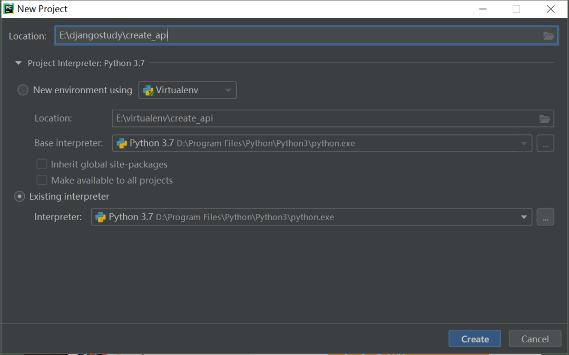Close the New Project dialog

(x=551, y=9)
